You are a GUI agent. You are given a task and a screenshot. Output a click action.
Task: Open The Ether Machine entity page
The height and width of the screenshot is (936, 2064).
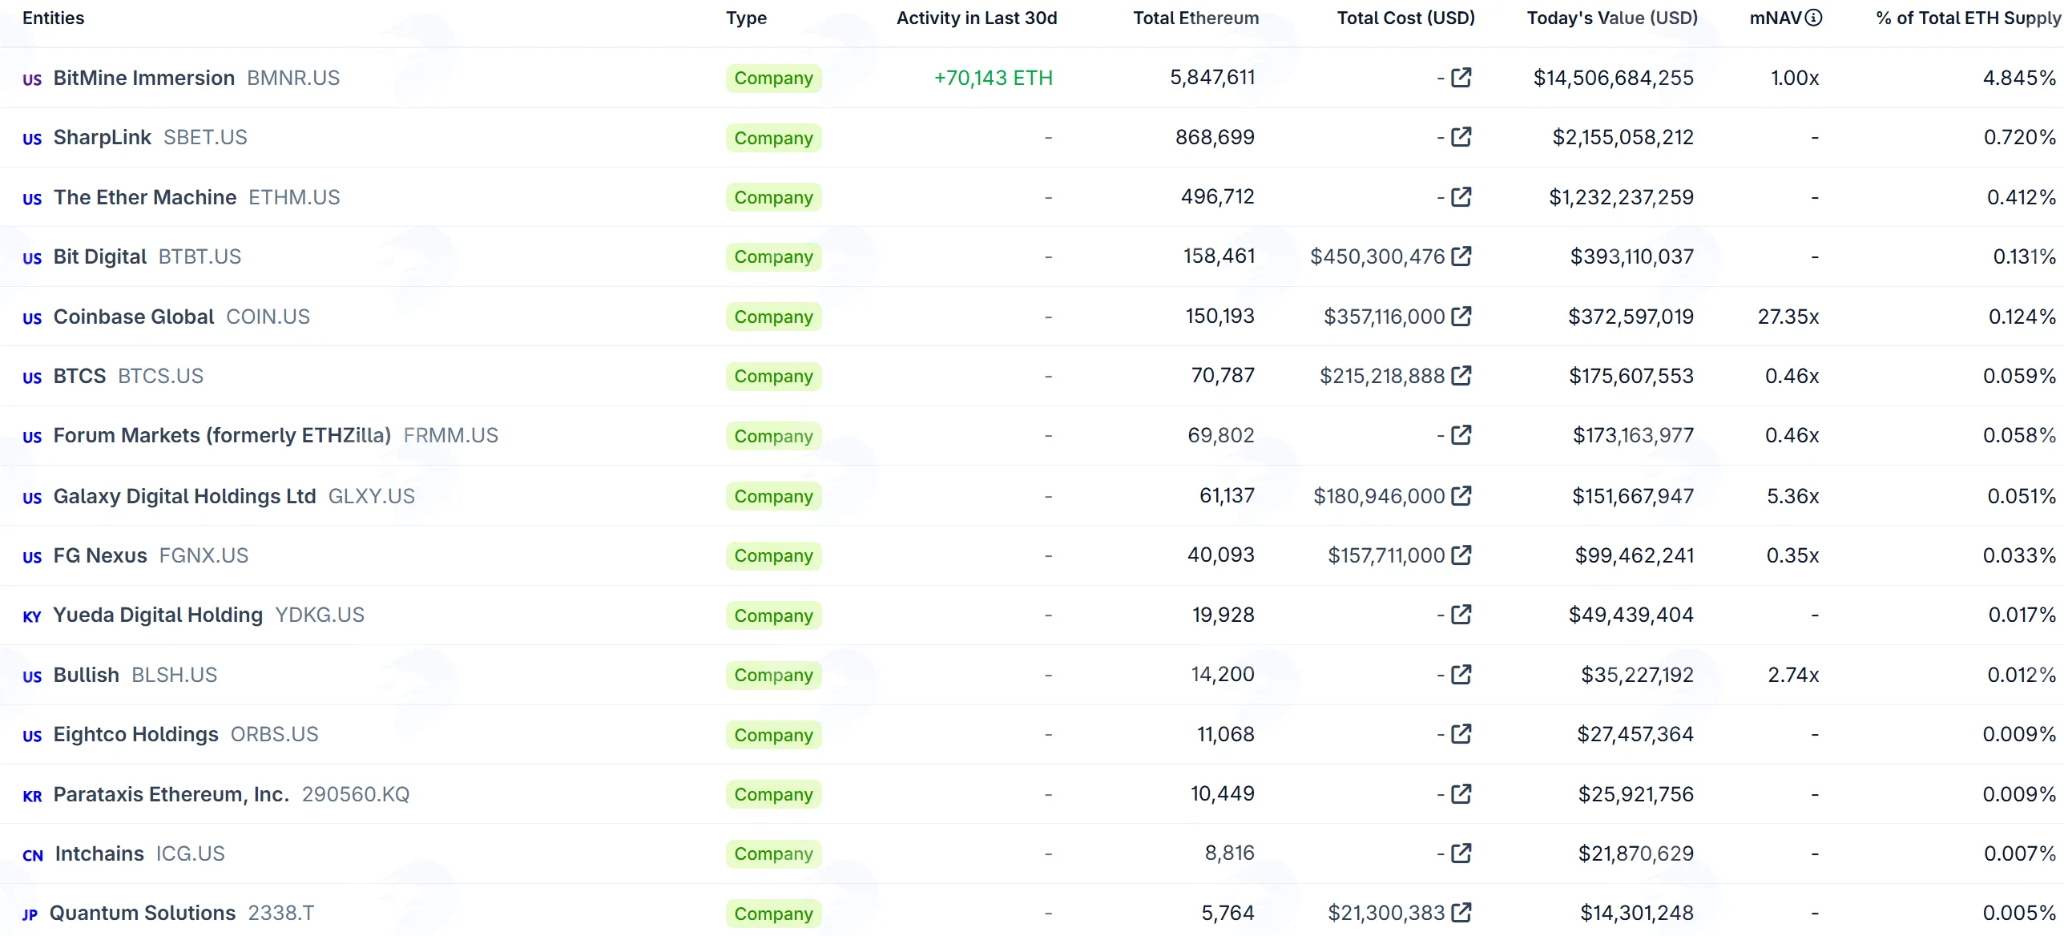145,197
